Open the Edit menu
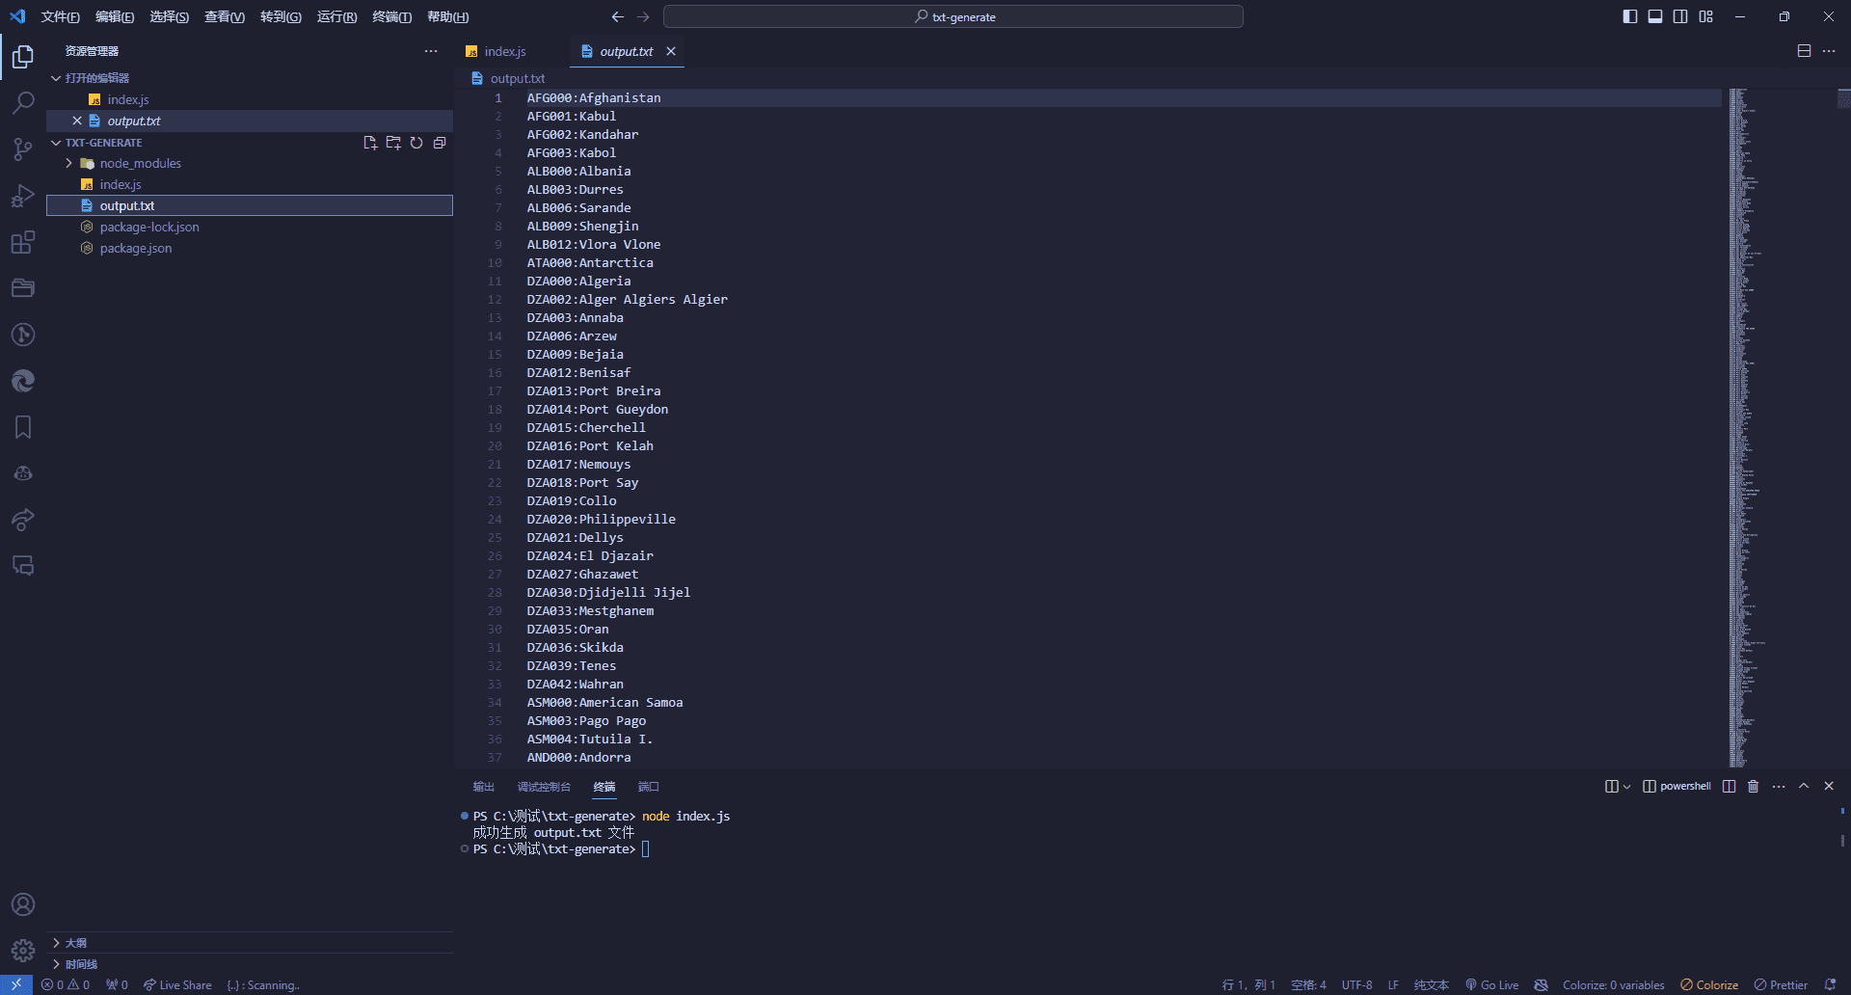 pyautogui.click(x=115, y=16)
